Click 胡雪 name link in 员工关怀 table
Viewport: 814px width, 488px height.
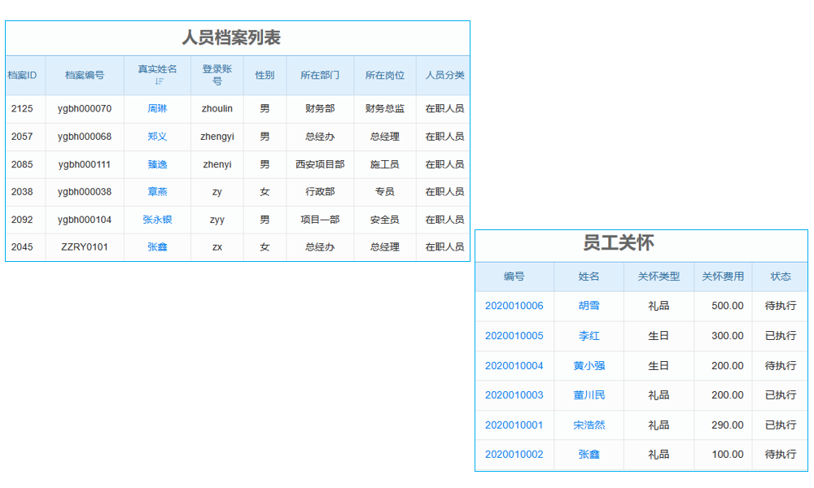click(x=588, y=307)
